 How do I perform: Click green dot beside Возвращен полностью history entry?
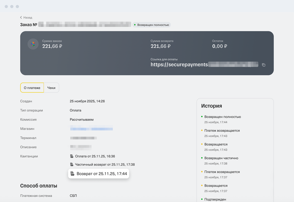pyautogui.click(x=202, y=117)
